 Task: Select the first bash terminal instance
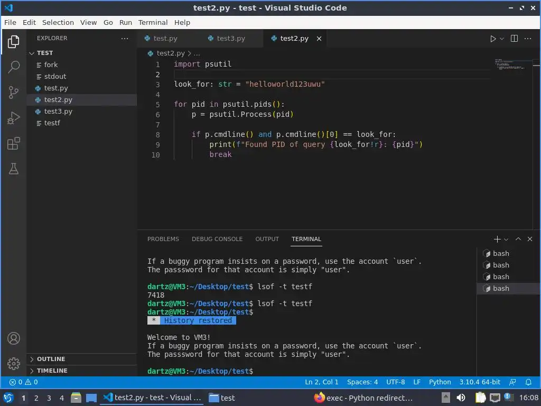[x=508, y=253]
